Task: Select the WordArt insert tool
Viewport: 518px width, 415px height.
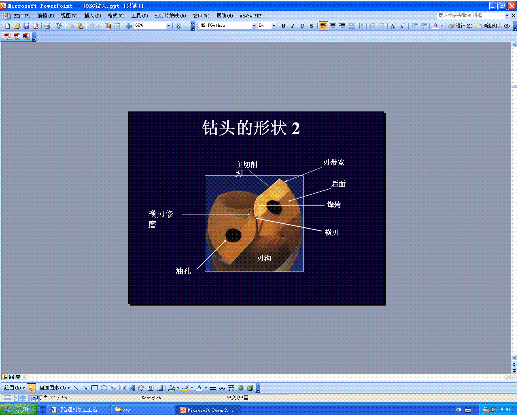Action: click(132, 387)
